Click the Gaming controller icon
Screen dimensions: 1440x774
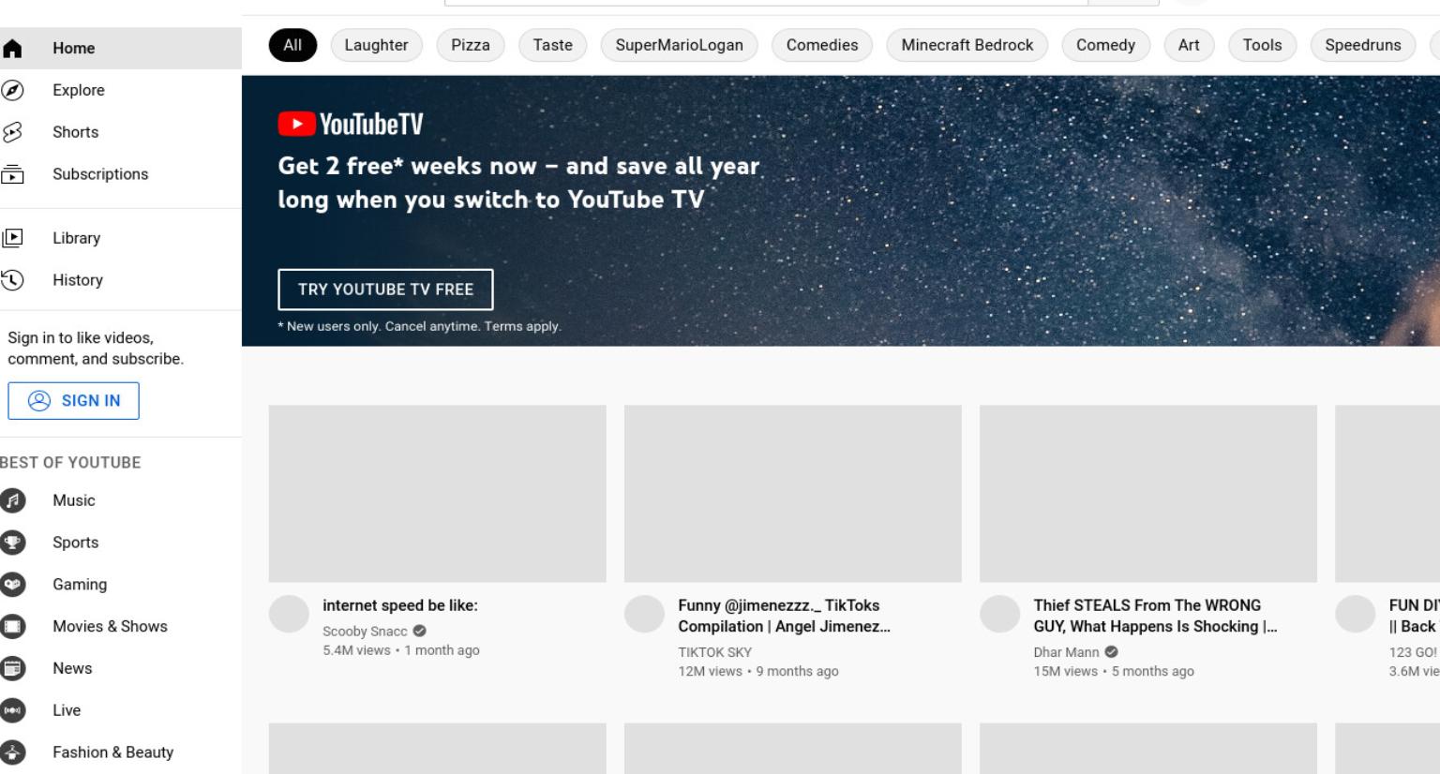click(x=12, y=585)
